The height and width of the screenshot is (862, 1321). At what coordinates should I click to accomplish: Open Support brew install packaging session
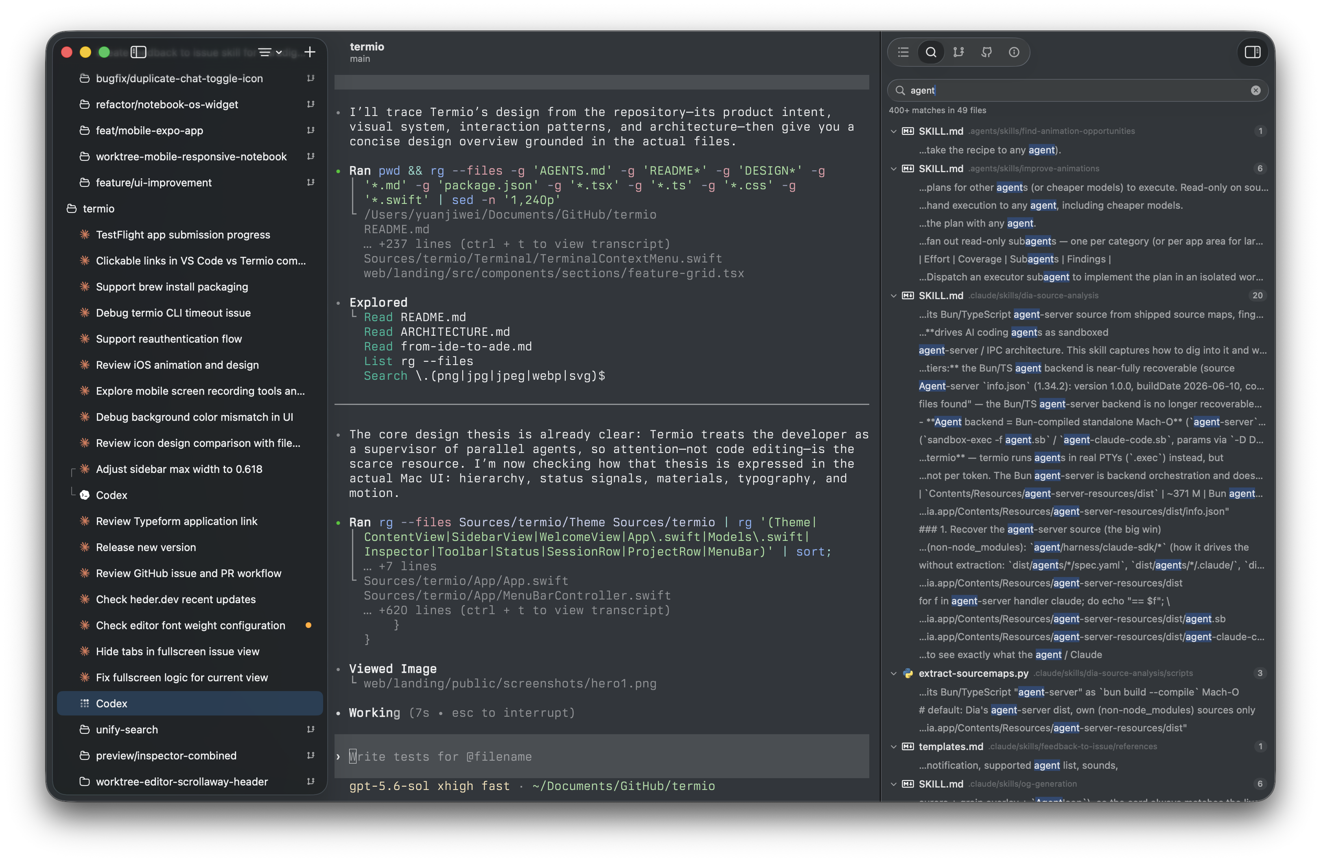[x=190, y=287]
